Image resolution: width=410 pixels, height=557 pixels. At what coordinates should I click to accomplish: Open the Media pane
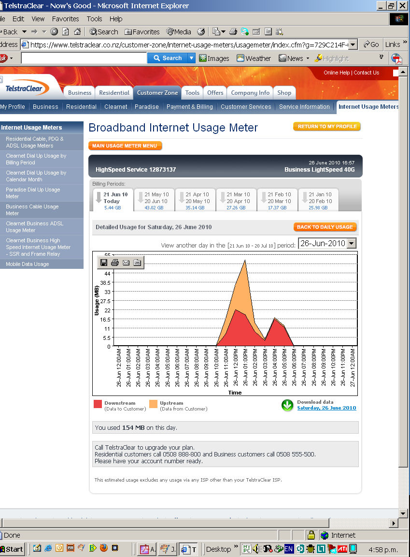(179, 31)
